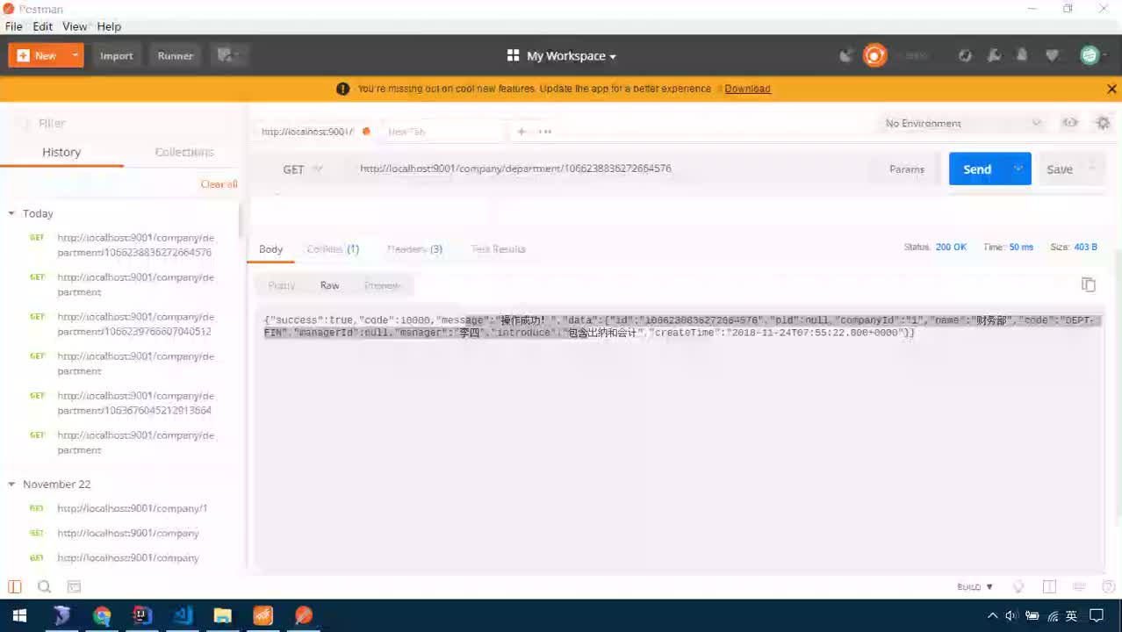Open the proxy/capture icon left of wrench
This screenshot has height=632, width=1122.
965,55
